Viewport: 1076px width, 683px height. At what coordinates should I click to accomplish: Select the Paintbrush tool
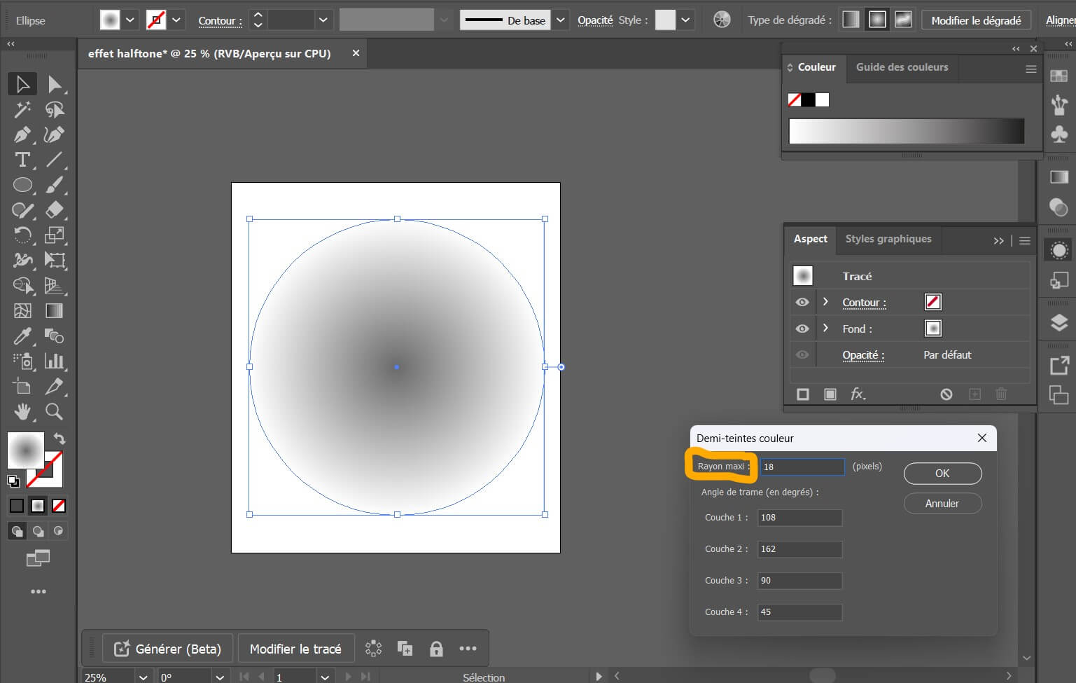pos(54,185)
